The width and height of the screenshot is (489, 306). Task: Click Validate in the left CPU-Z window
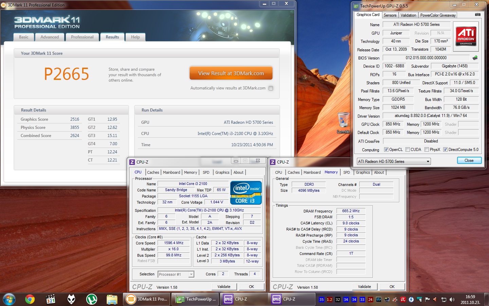[224, 287]
